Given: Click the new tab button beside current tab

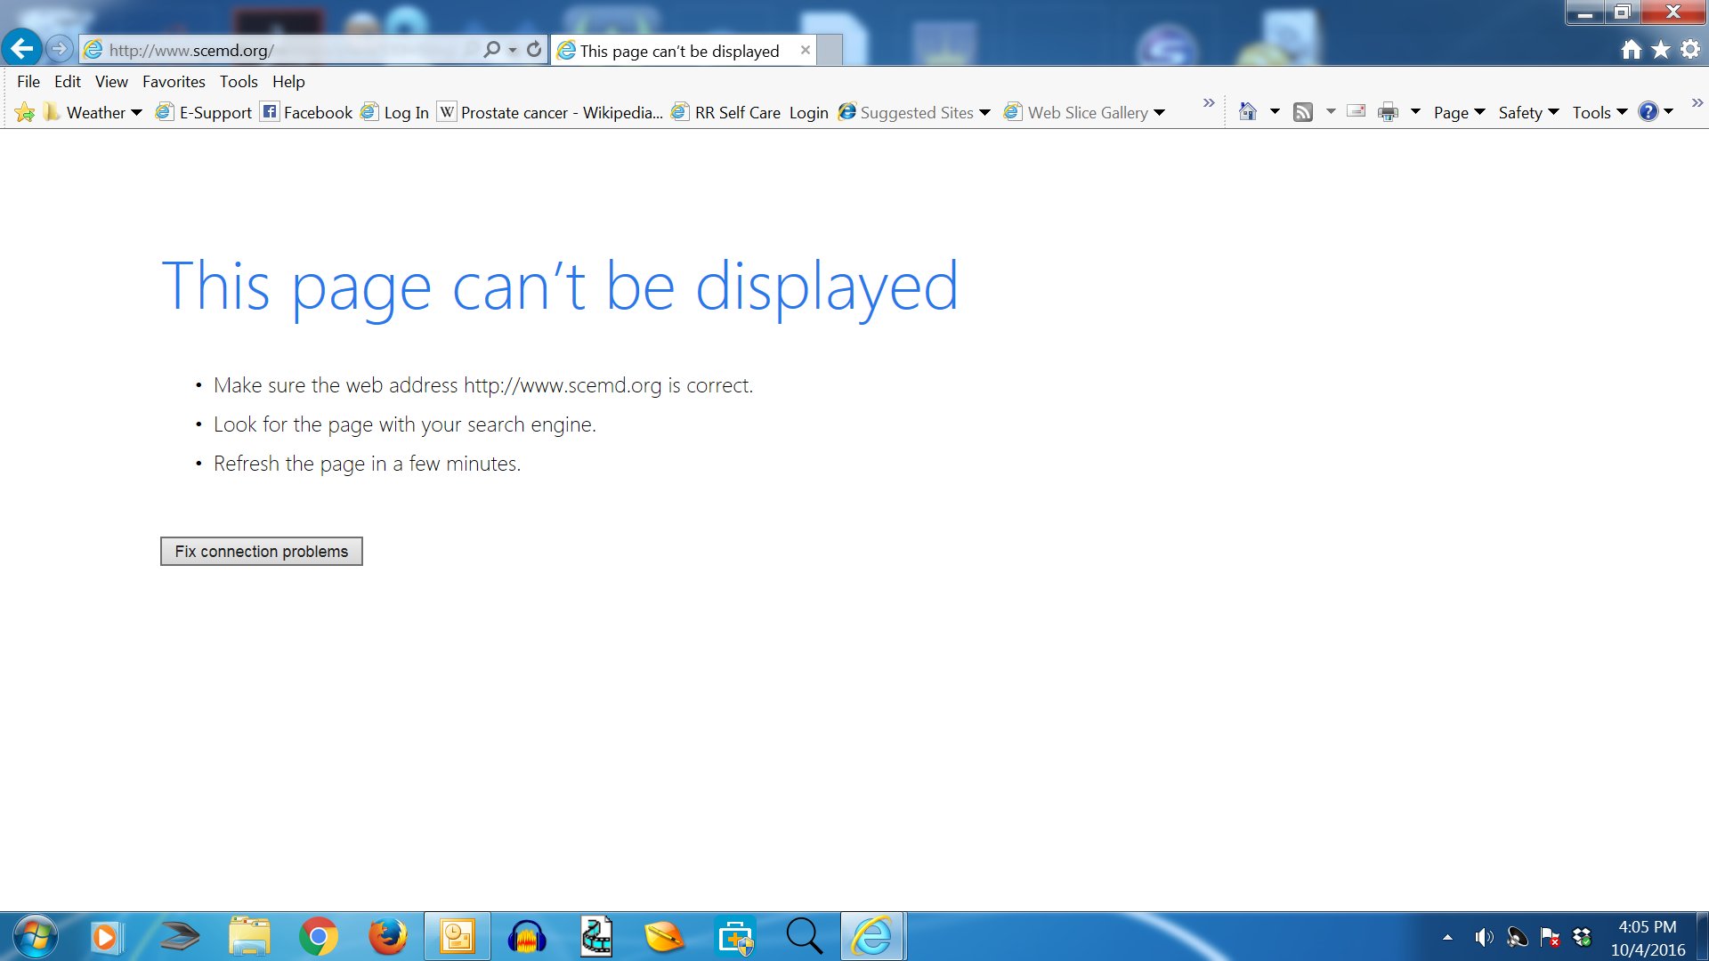Looking at the screenshot, I should [x=830, y=50].
